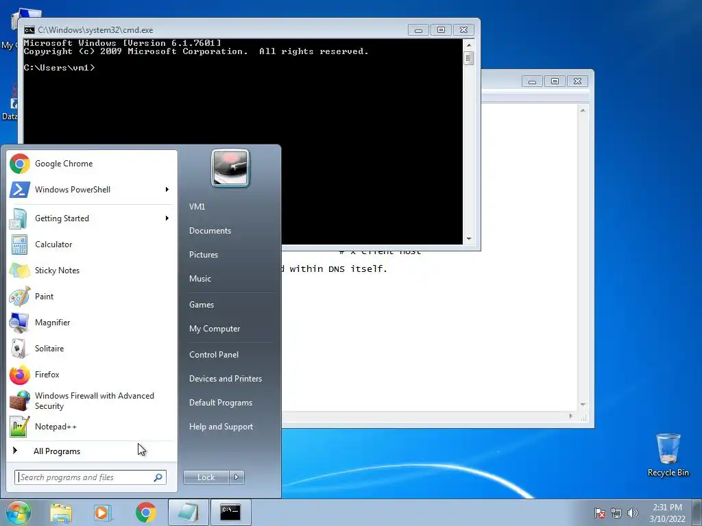Viewport: 702px width, 526px height.
Task: Start Solitaire from the Start menu
Action: coord(92,349)
